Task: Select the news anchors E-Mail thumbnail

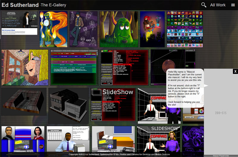Action: (x=23, y=141)
